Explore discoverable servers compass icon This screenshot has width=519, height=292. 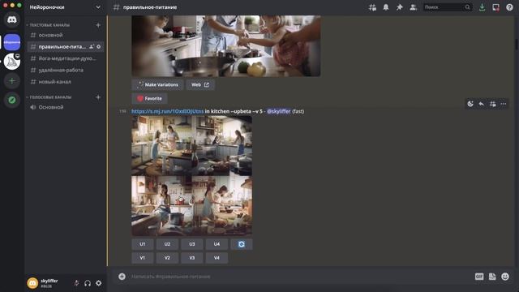point(12,100)
